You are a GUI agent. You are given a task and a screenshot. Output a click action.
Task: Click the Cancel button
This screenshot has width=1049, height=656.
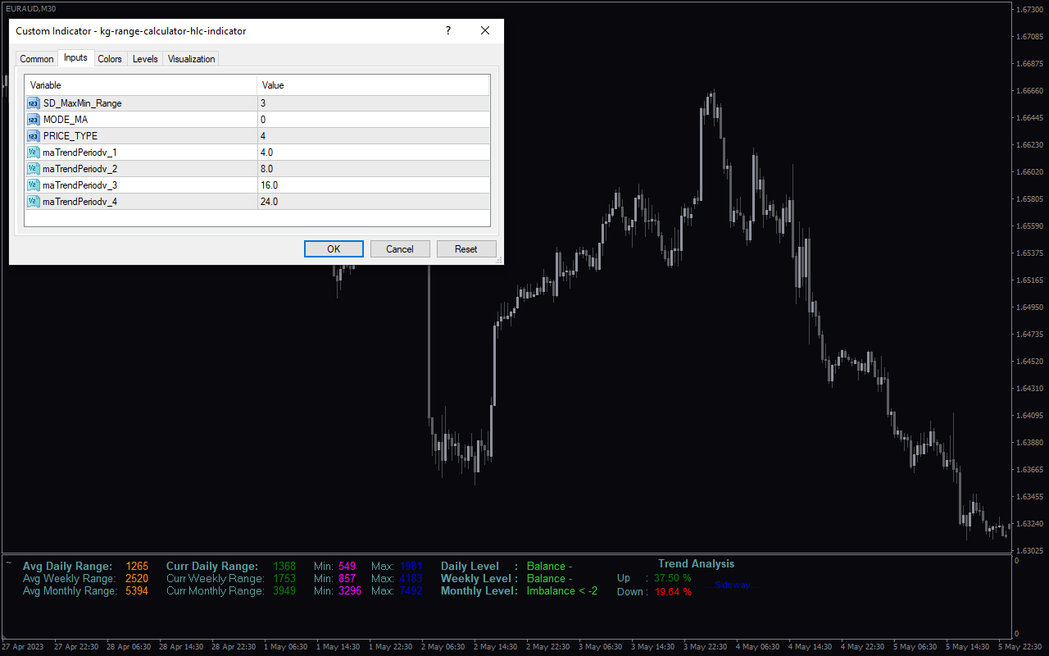click(x=400, y=249)
